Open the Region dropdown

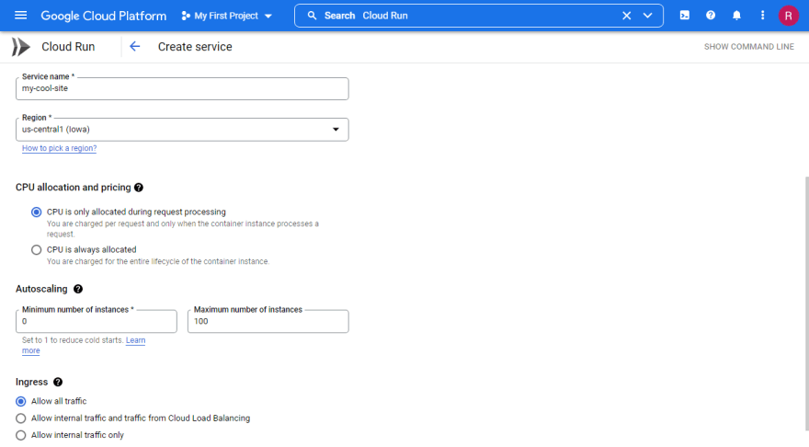click(182, 130)
